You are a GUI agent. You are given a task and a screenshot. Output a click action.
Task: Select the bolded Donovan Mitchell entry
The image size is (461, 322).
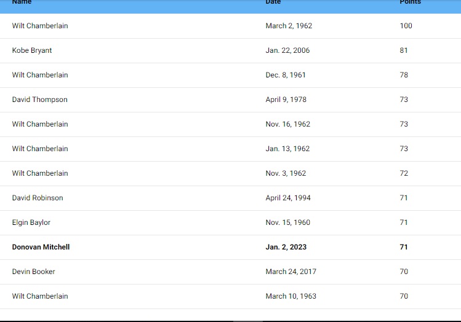pos(41,247)
